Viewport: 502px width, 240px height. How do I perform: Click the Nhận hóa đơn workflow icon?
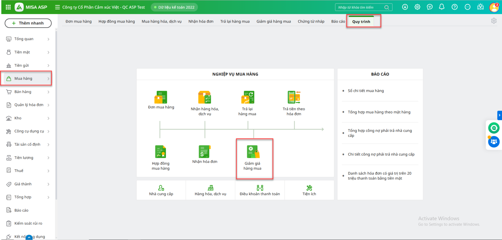205,152
